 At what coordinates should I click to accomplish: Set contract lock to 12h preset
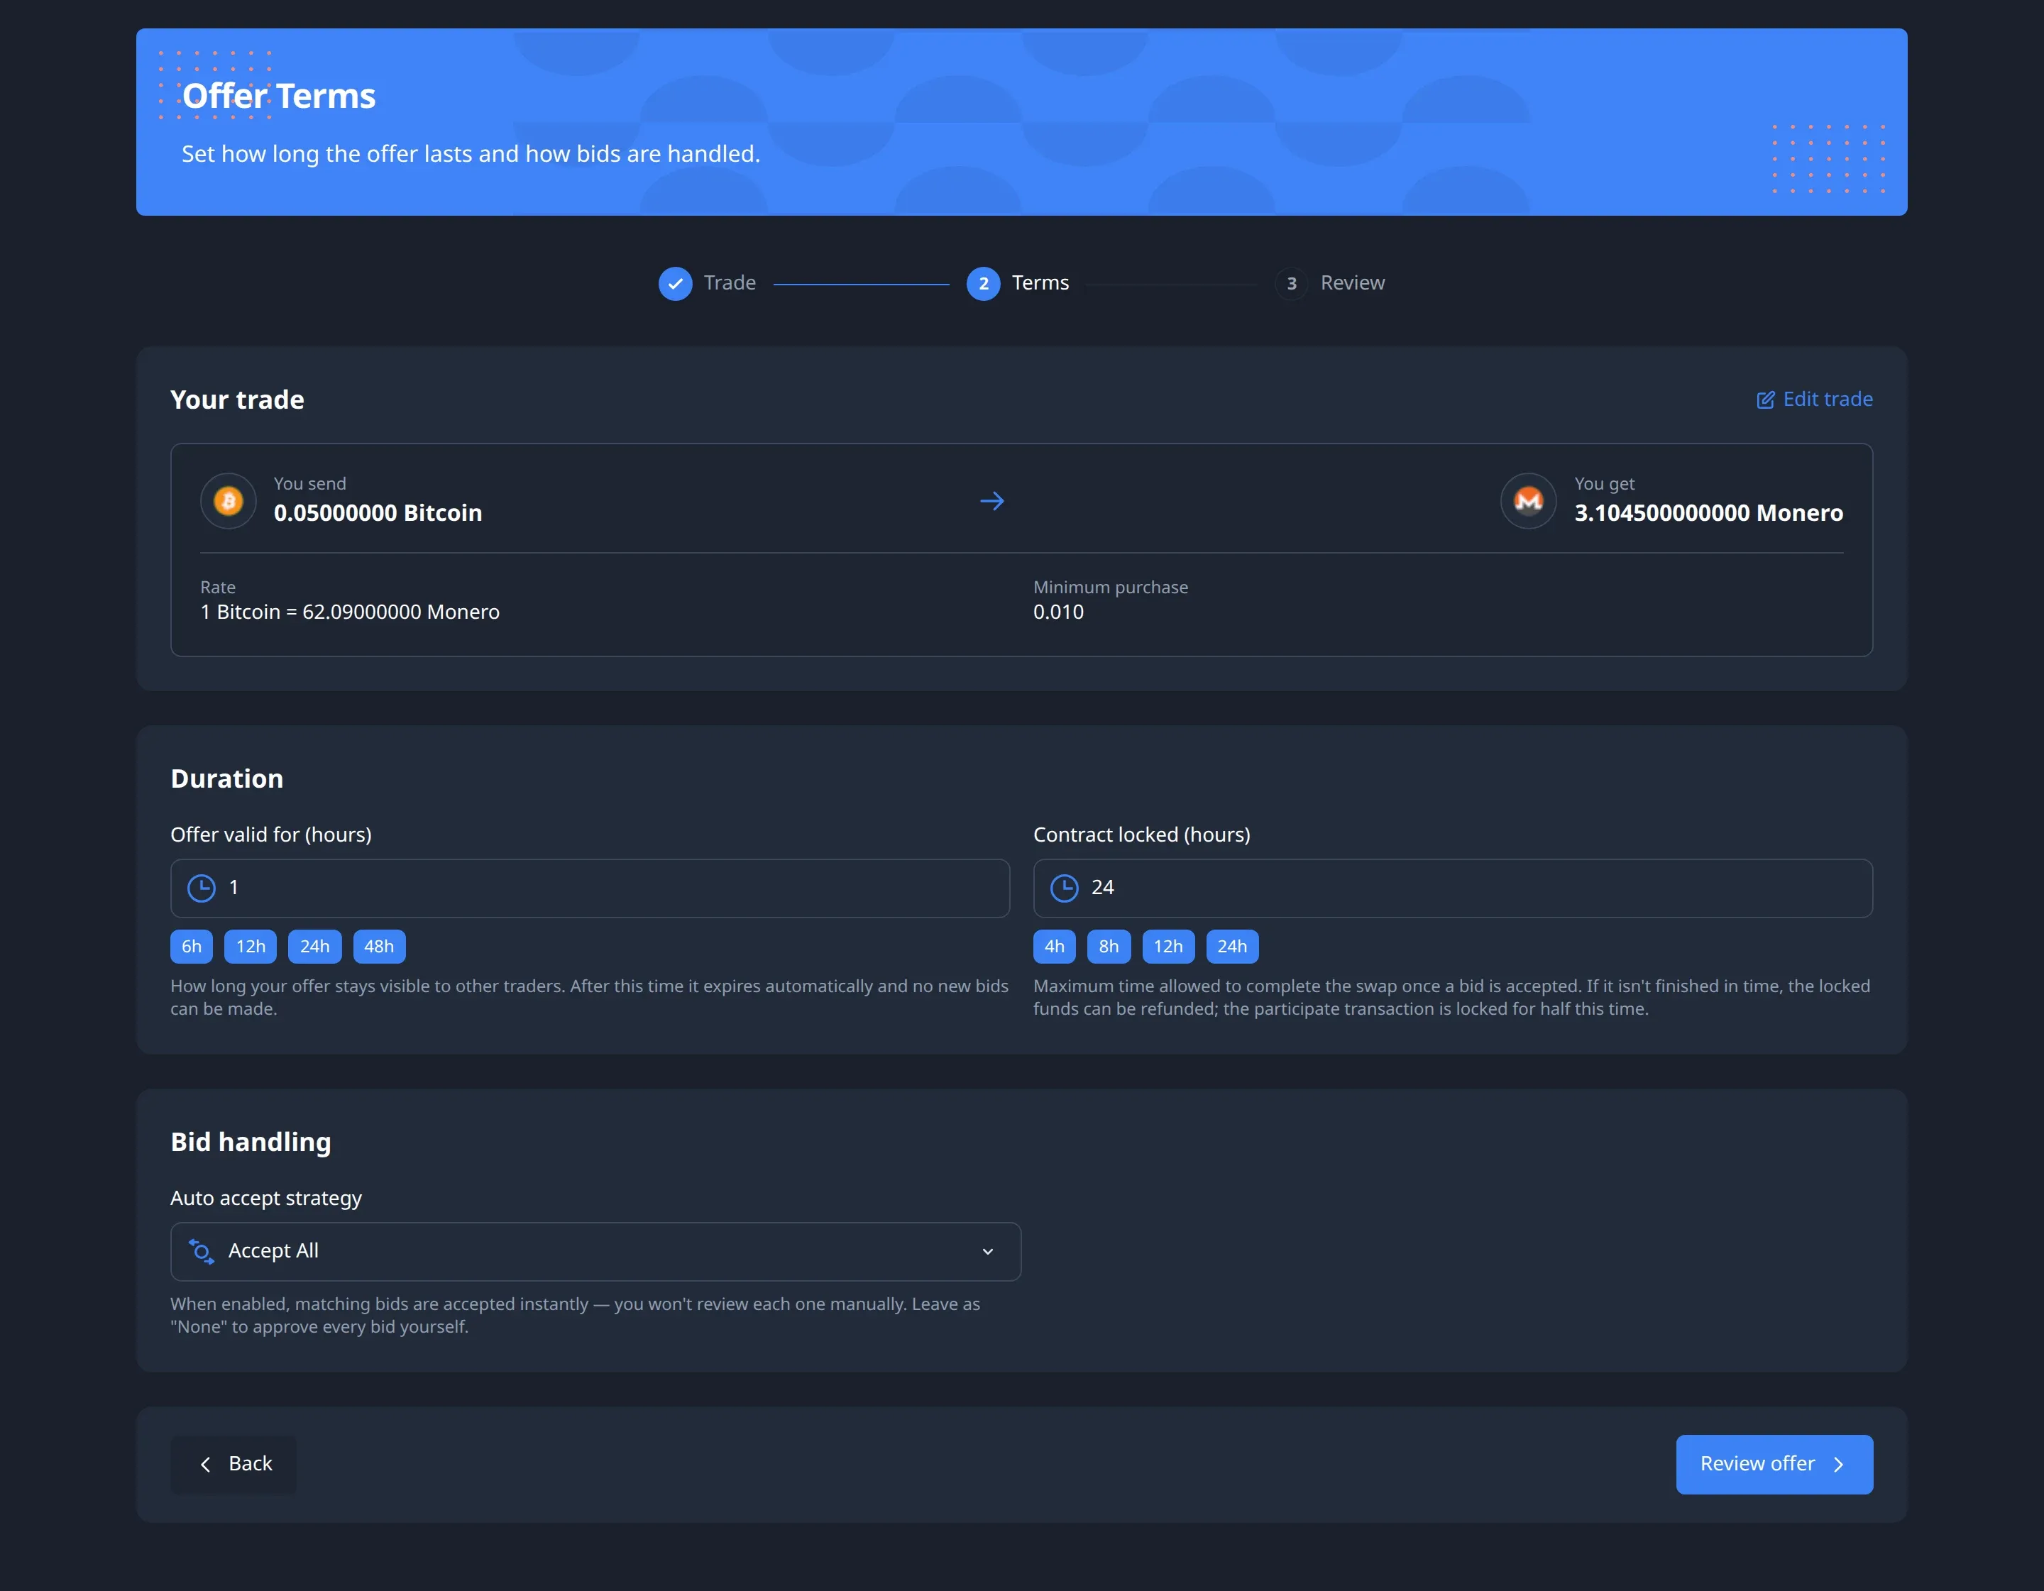click(1168, 946)
